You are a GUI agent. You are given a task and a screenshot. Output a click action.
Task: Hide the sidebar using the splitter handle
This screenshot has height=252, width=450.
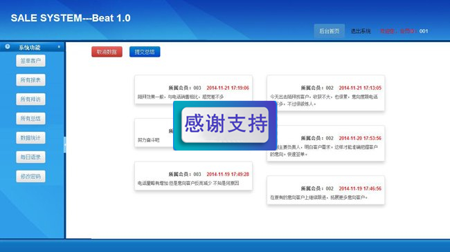(65, 144)
